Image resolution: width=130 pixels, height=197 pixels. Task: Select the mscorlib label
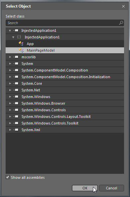click(x=28, y=57)
